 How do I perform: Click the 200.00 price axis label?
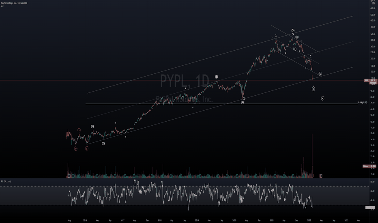[372, 58]
